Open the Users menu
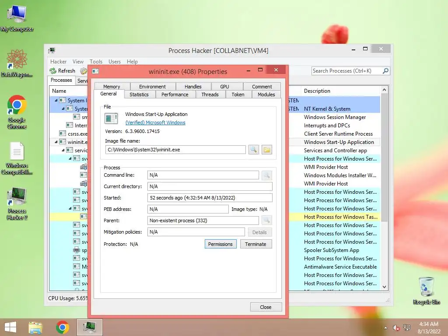Viewport: 448px width, 336px height. 115,61
